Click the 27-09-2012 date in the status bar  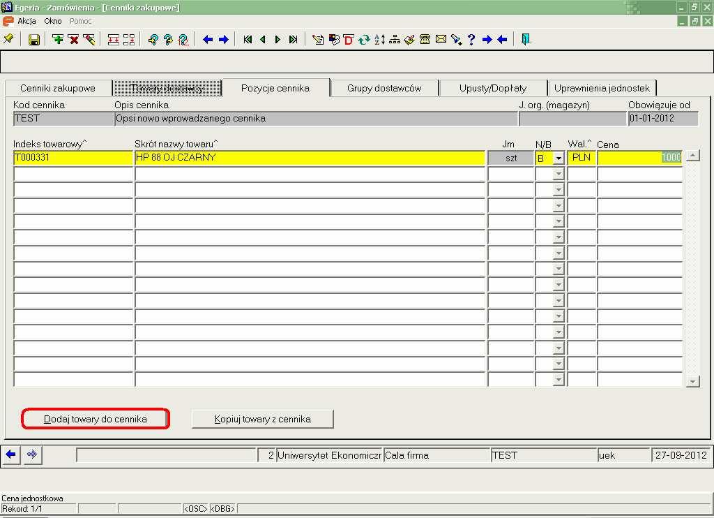click(x=681, y=455)
